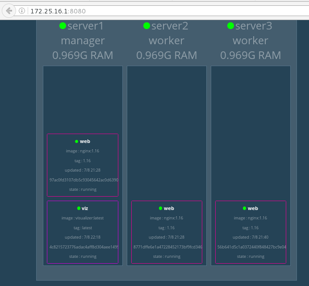Select the server1 node title

[85, 26]
